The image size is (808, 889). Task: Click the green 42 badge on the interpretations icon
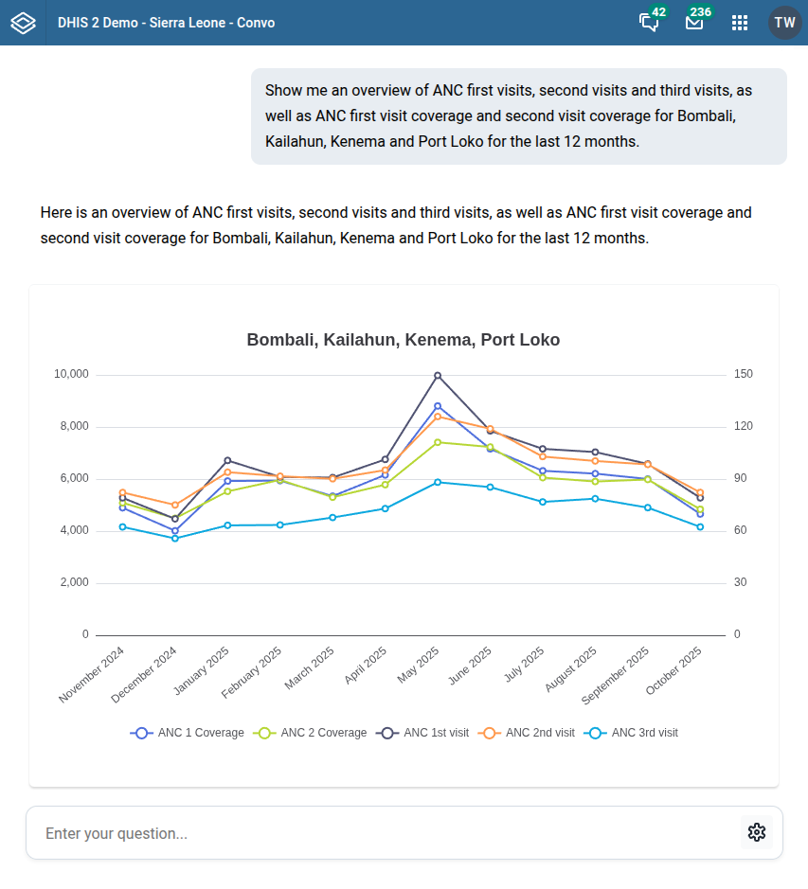pos(659,12)
